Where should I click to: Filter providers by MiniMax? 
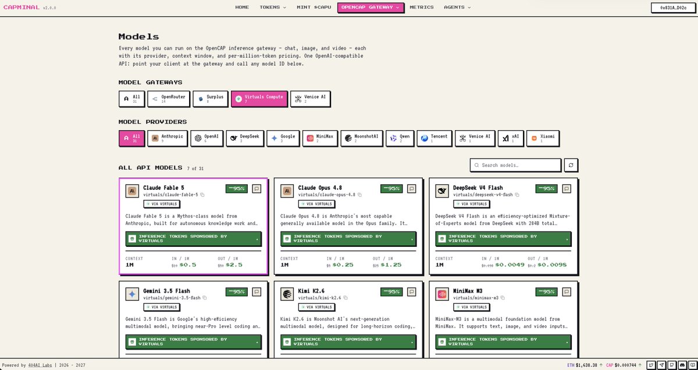pos(319,138)
